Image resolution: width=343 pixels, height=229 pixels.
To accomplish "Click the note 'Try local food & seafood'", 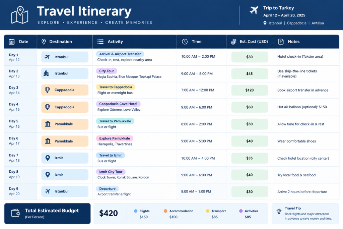I will pos(296,175).
